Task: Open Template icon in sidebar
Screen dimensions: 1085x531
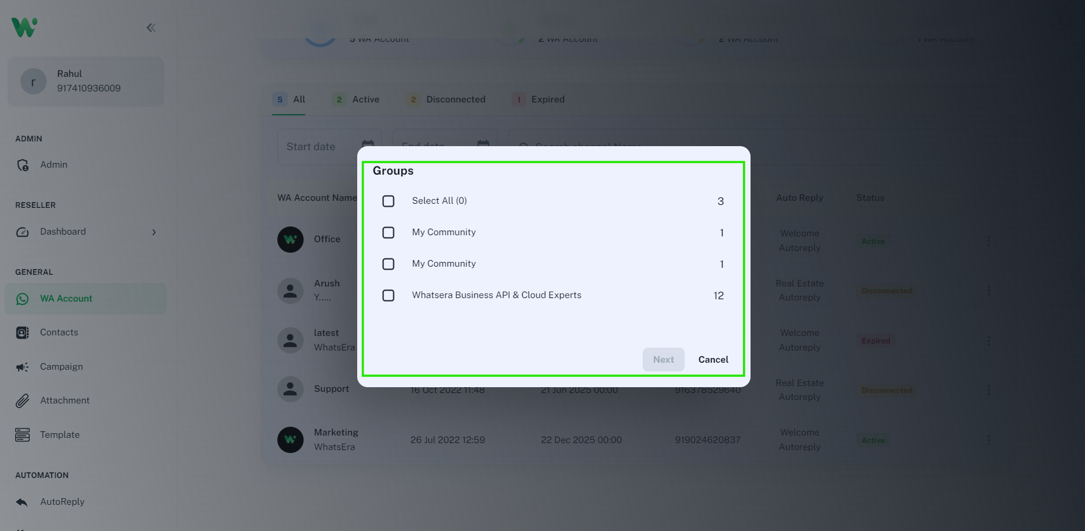Action: (23, 435)
